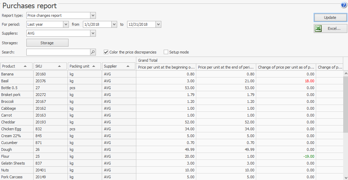Toggle Color the price discrepancies checkbox
The width and height of the screenshot is (348, 180).
[106, 52]
